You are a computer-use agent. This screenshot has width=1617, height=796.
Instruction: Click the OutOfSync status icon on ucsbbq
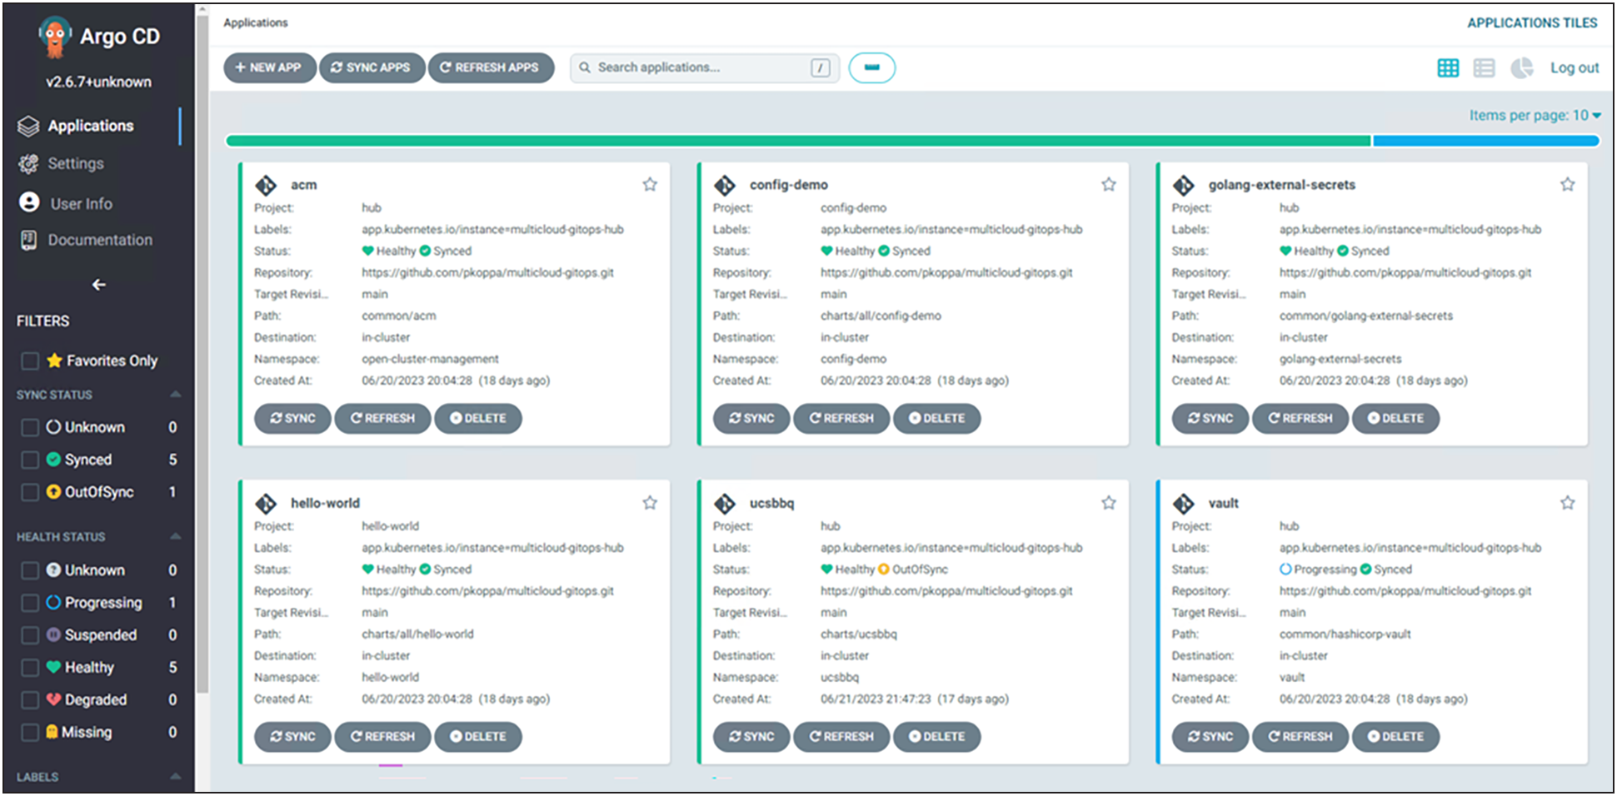pos(884,570)
